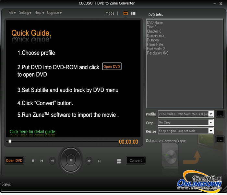
Task: Close the converter window
Action: point(221,4)
